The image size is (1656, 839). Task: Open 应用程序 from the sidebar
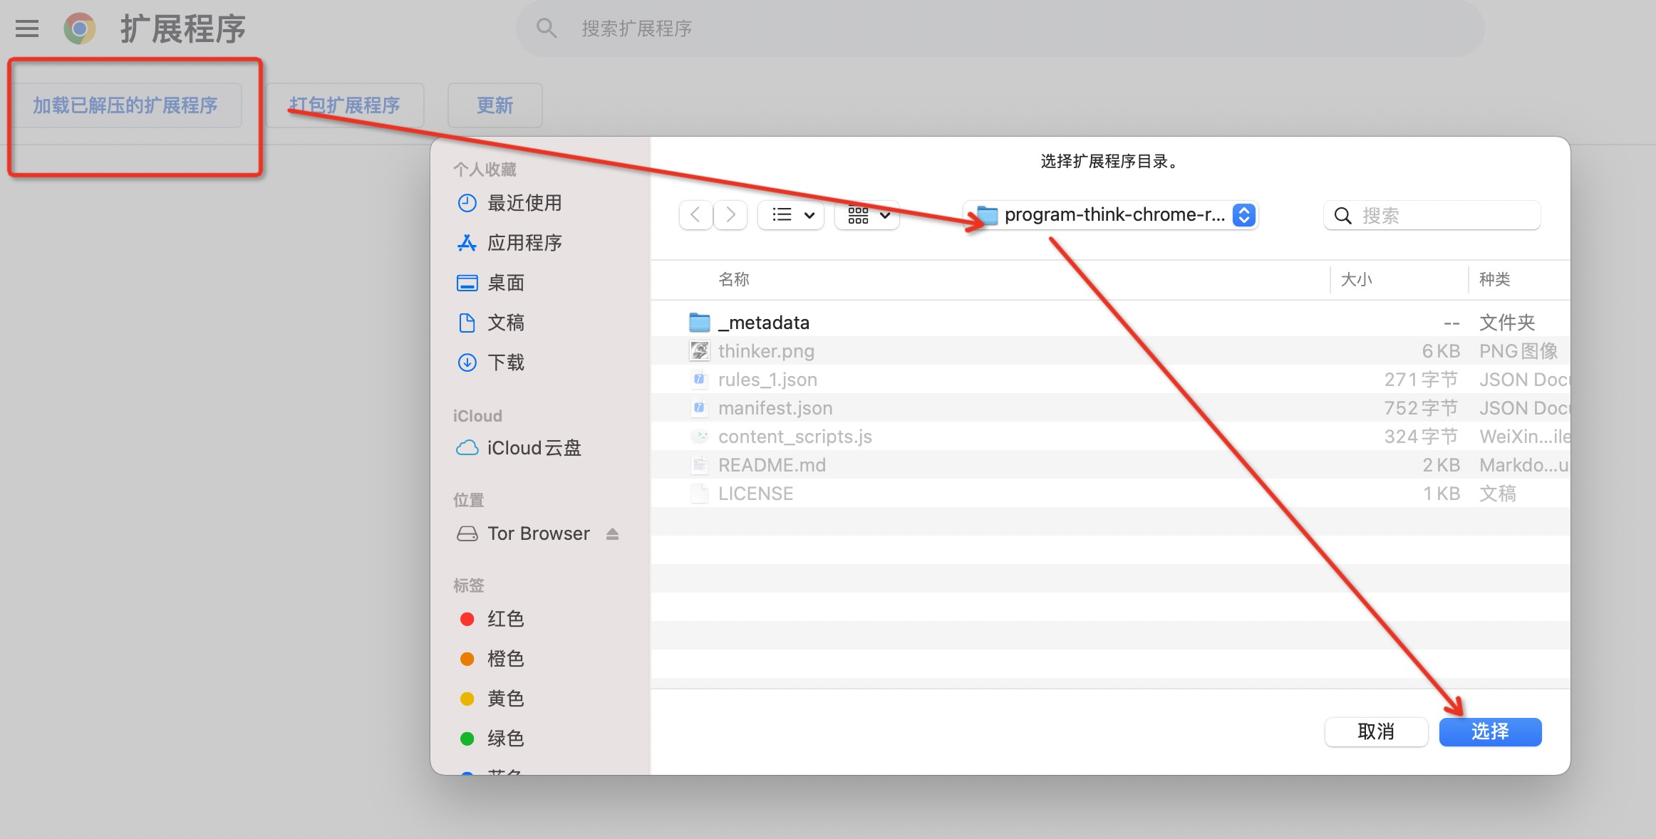click(524, 242)
